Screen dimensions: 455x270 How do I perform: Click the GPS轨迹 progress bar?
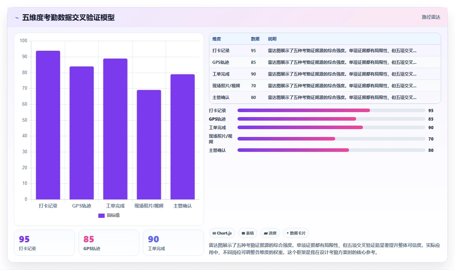click(x=331, y=119)
